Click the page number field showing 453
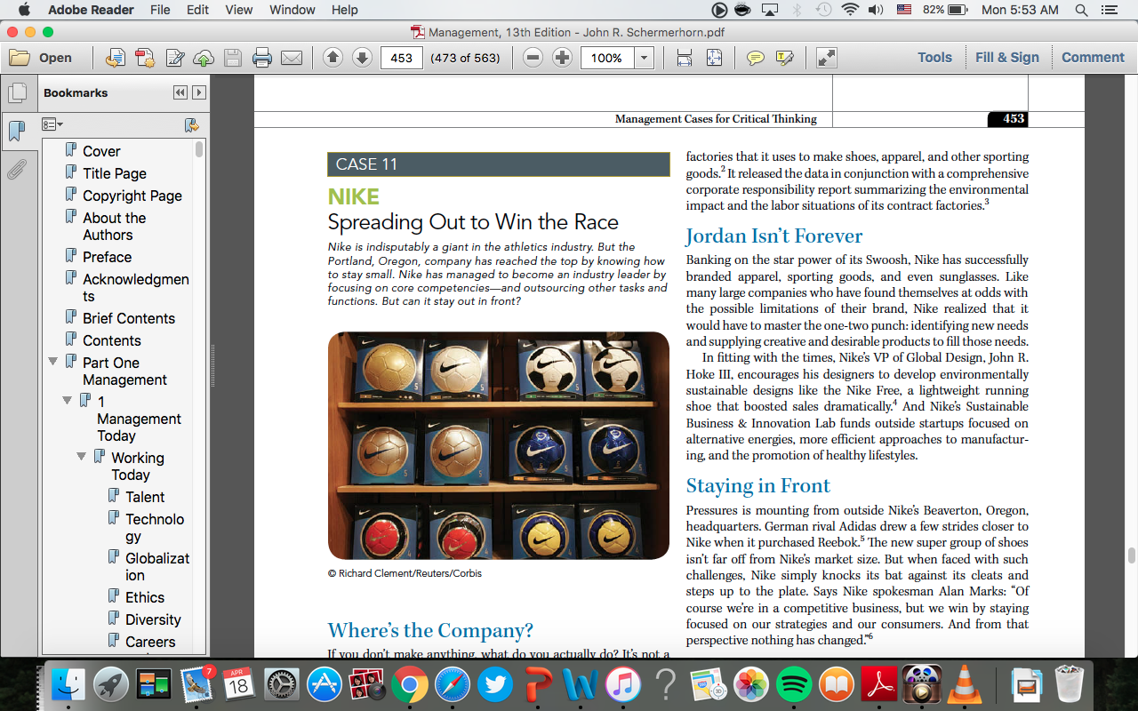The image size is (1138, 711). click(402, 58)
